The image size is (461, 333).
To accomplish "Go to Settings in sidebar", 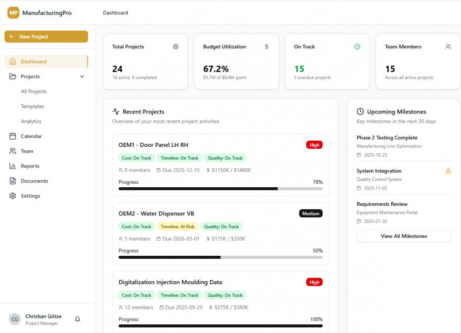I will tap(31, 196).
